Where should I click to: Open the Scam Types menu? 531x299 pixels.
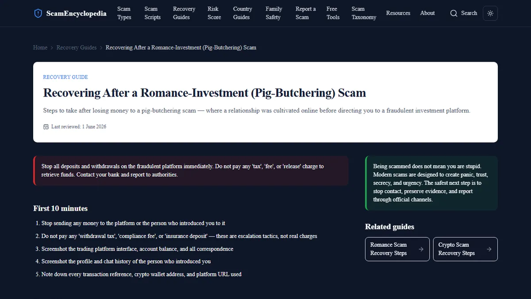click(124, 13)
